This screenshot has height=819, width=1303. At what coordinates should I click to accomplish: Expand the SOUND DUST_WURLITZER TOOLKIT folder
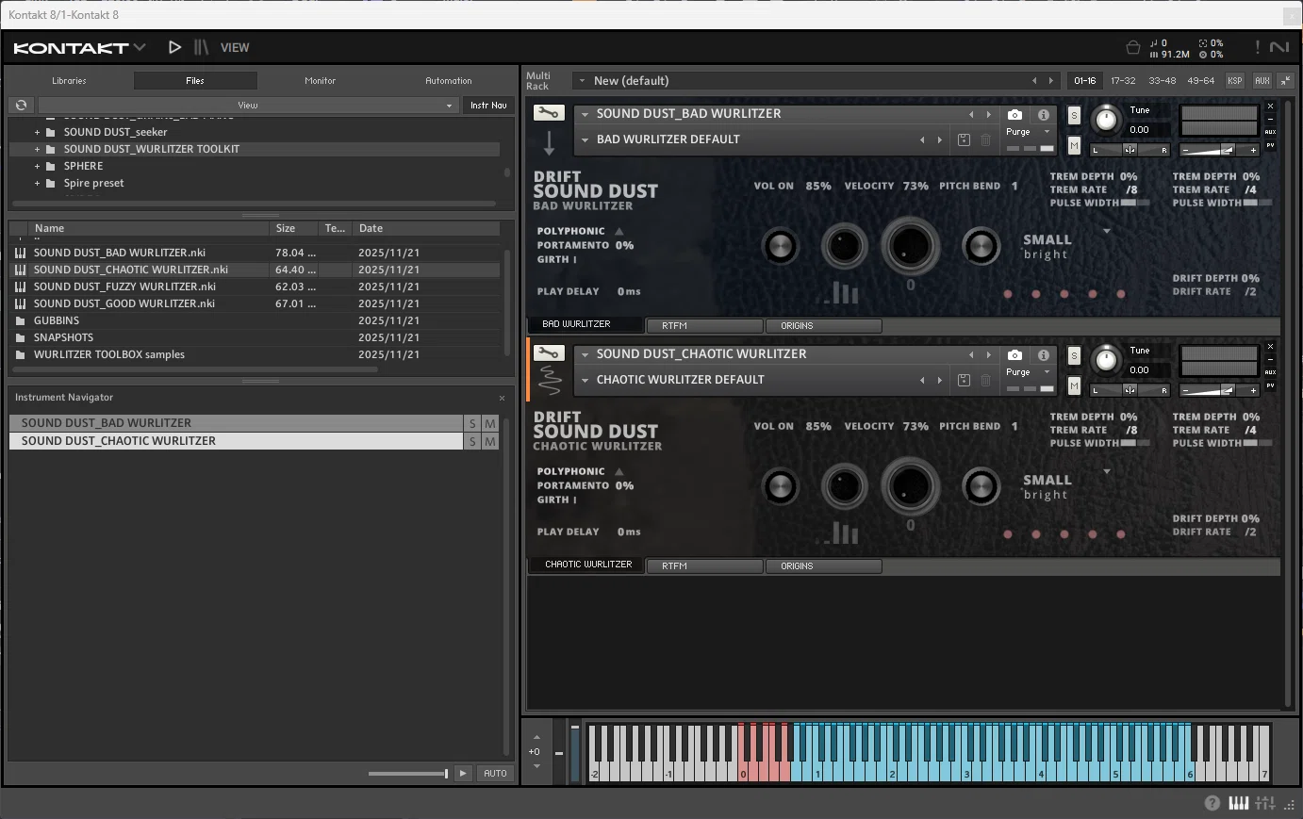[37, 149]
